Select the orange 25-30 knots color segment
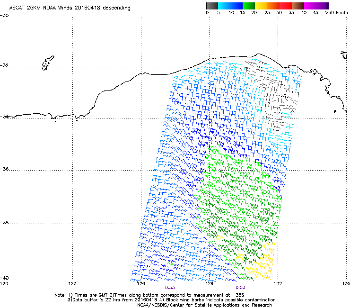The width and height of the screenshot is (350, 308). (273, 6)
